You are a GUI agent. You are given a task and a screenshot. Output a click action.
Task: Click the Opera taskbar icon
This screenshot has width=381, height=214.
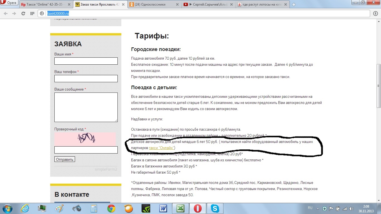(x=198, y=208)
